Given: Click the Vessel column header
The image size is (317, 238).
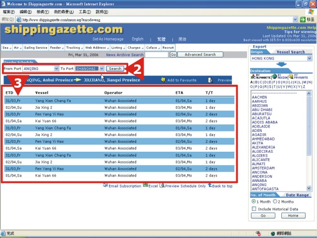Looking at the screenshot, I should click(42, 93).
